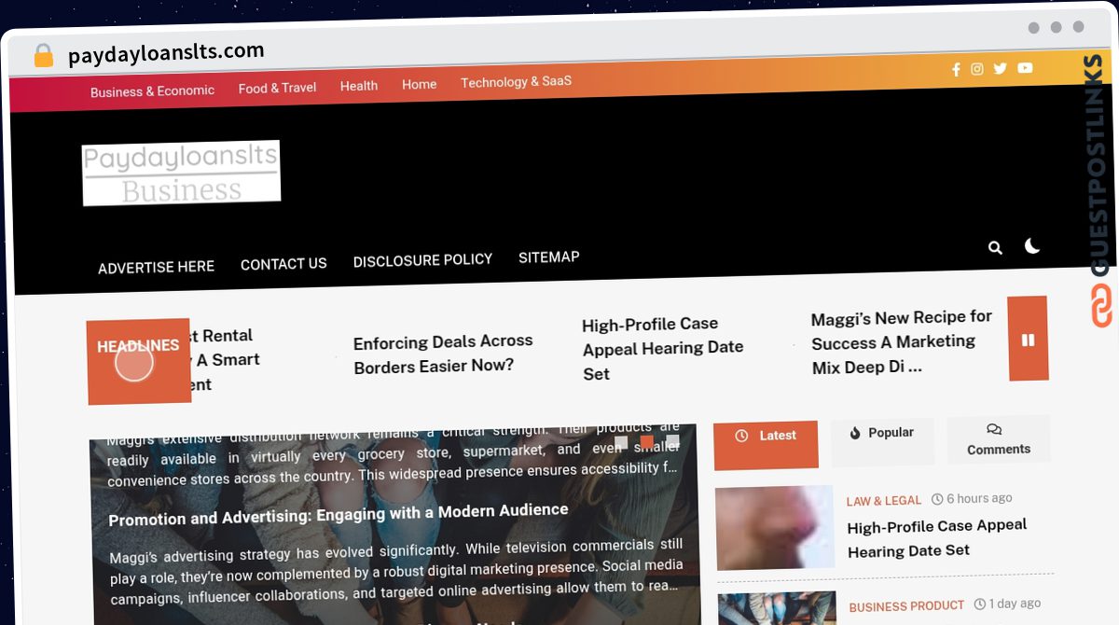Click the Headlines label box

tap(138, 361)
